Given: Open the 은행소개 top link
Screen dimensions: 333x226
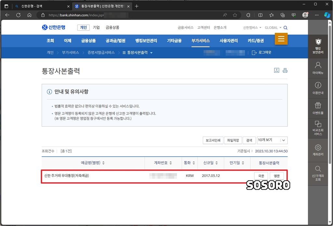Looking at the screenshot, I should 220,28.
